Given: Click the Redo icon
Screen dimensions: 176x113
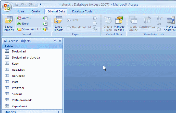Looking at the screenshot, I should coord(30,5).
